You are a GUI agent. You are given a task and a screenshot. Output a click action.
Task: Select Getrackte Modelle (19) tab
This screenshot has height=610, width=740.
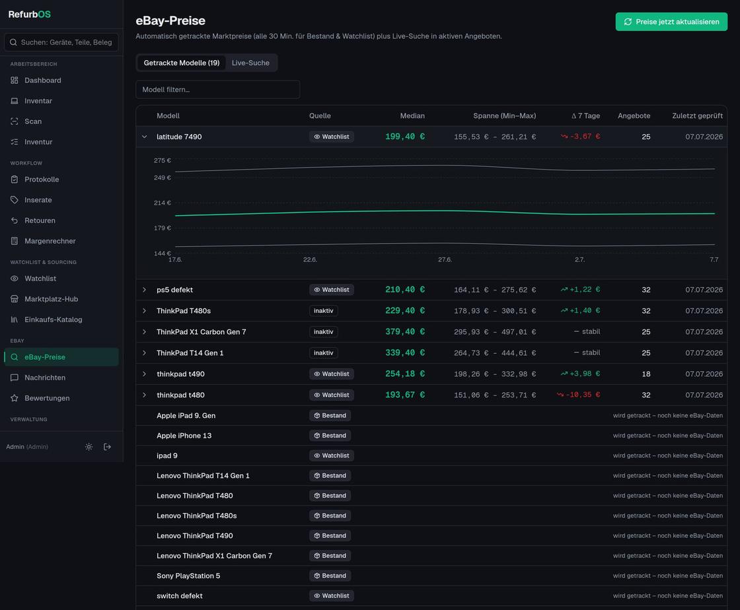[x=182, y=63]
